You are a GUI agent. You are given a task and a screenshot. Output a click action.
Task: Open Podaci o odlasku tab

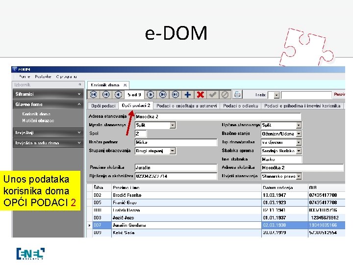240,106
